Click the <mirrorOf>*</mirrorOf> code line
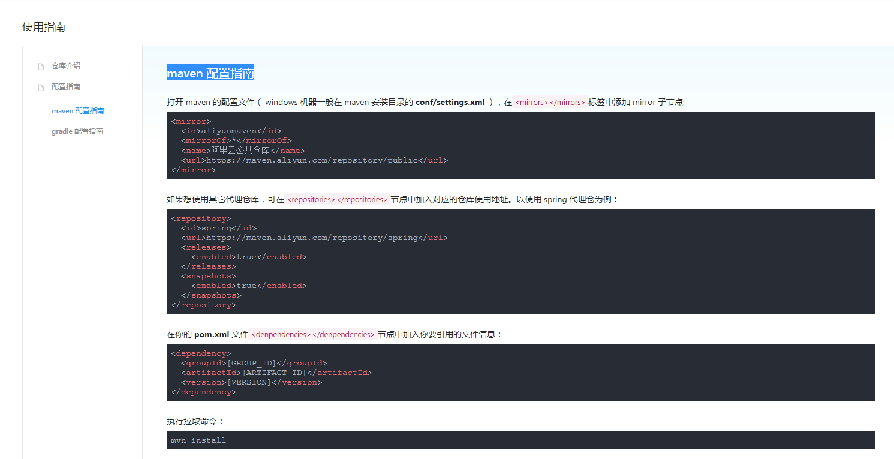The width and height of the screenshot is (894, 459). (236, 140)
